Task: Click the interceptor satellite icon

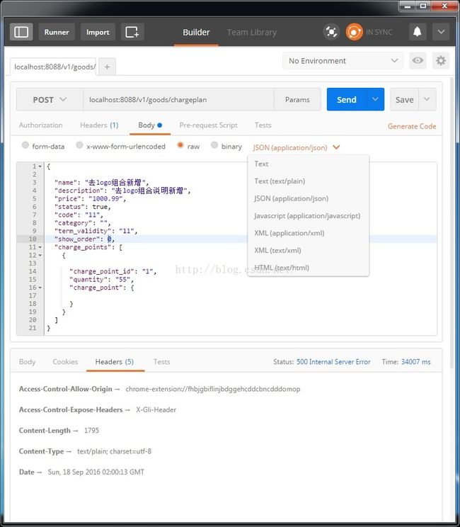Action: click(331, 33)
